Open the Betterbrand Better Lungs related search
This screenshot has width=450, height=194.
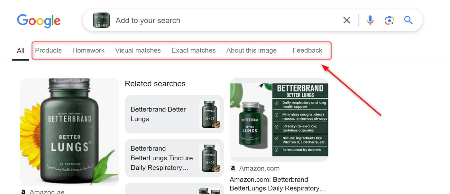tap(174, 114)
